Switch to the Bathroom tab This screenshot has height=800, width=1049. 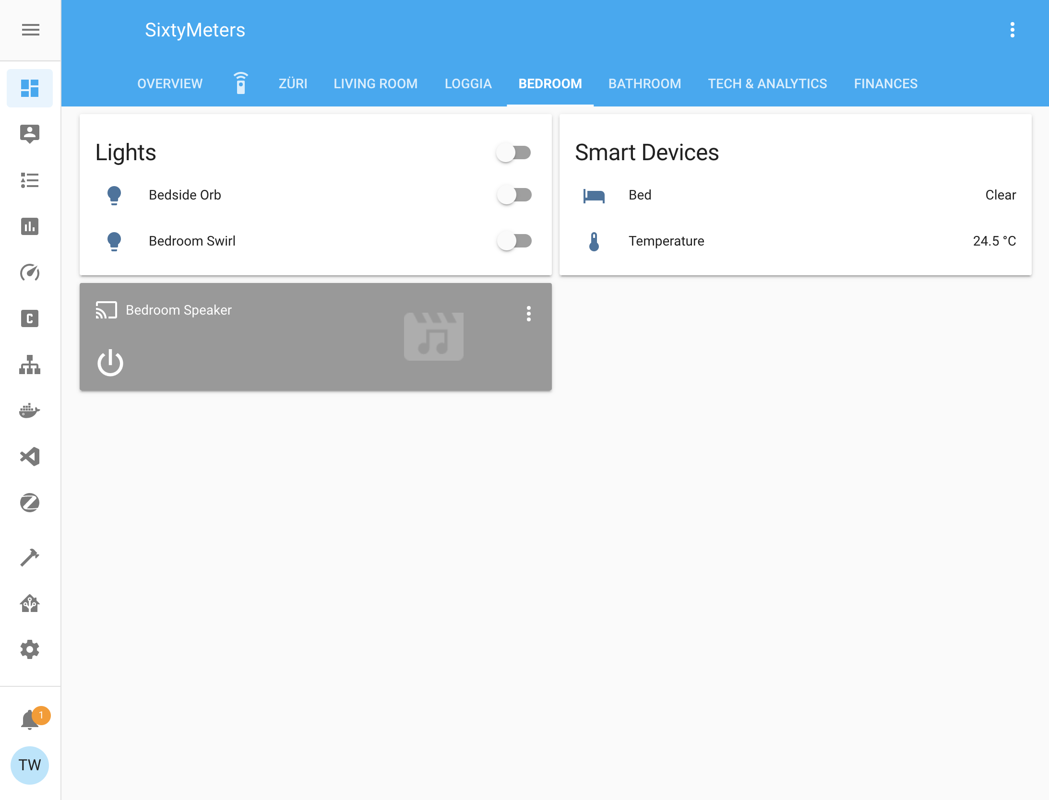(x=645, y=83)
